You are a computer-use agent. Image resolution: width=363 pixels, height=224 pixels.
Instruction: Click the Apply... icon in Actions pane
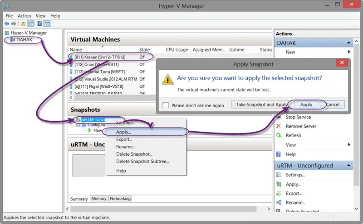click(279, 184)
